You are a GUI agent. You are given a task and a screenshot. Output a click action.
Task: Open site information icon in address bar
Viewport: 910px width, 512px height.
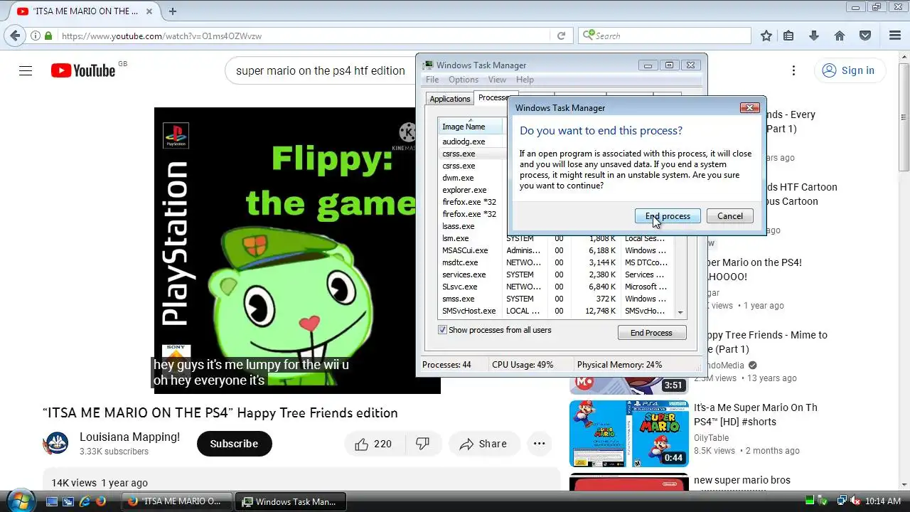point(35,36)
